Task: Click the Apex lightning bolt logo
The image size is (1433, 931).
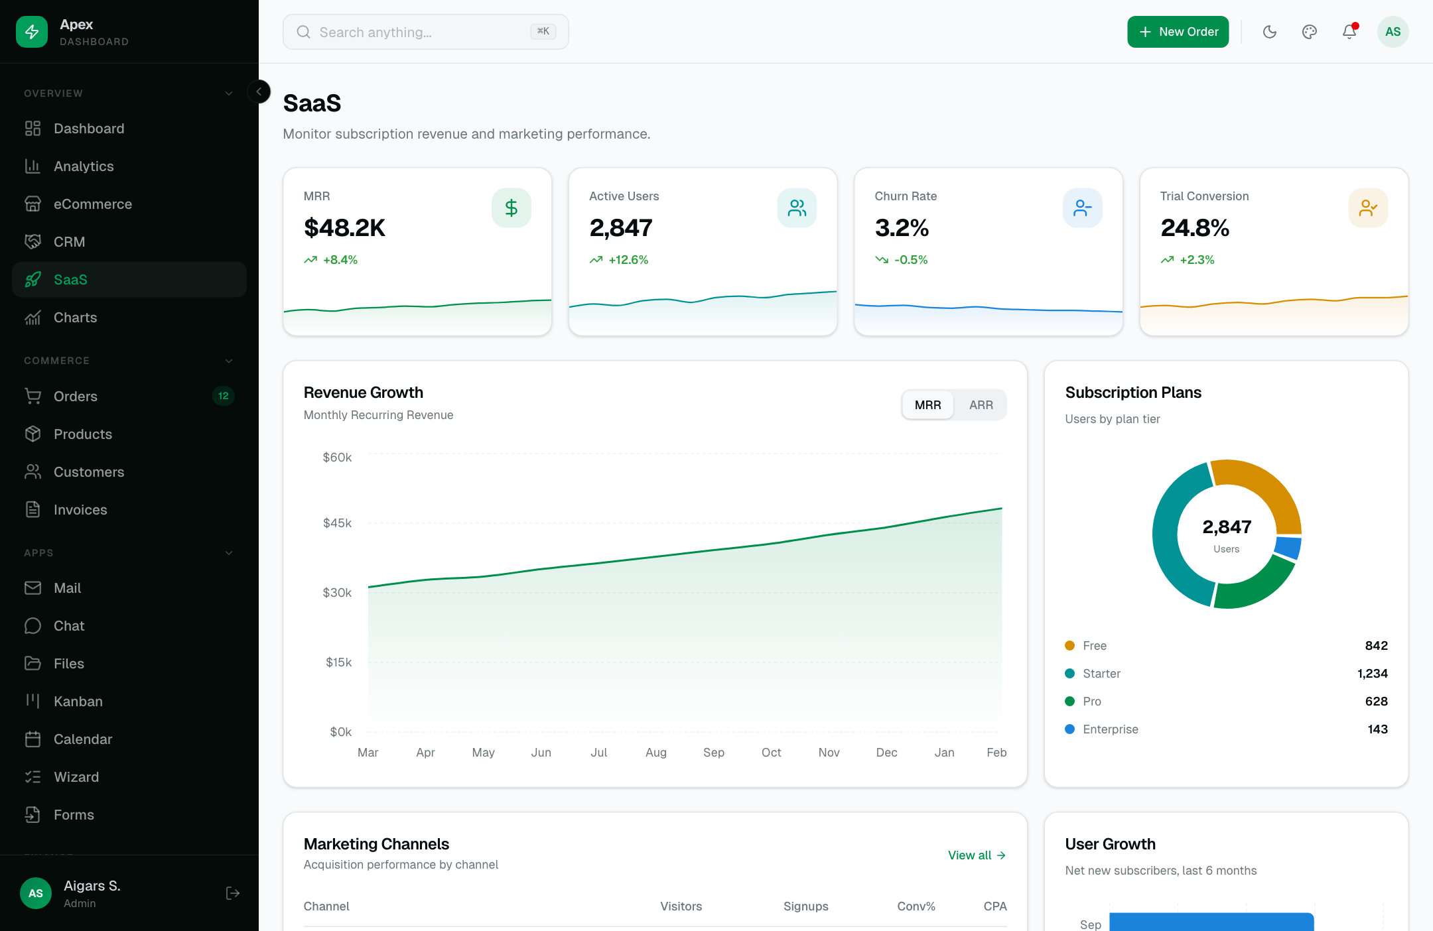Action: coord(32,32)
